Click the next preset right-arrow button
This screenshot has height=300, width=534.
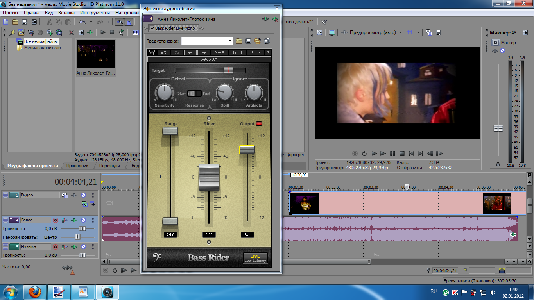pyautogui.click(x=203, y=53)
